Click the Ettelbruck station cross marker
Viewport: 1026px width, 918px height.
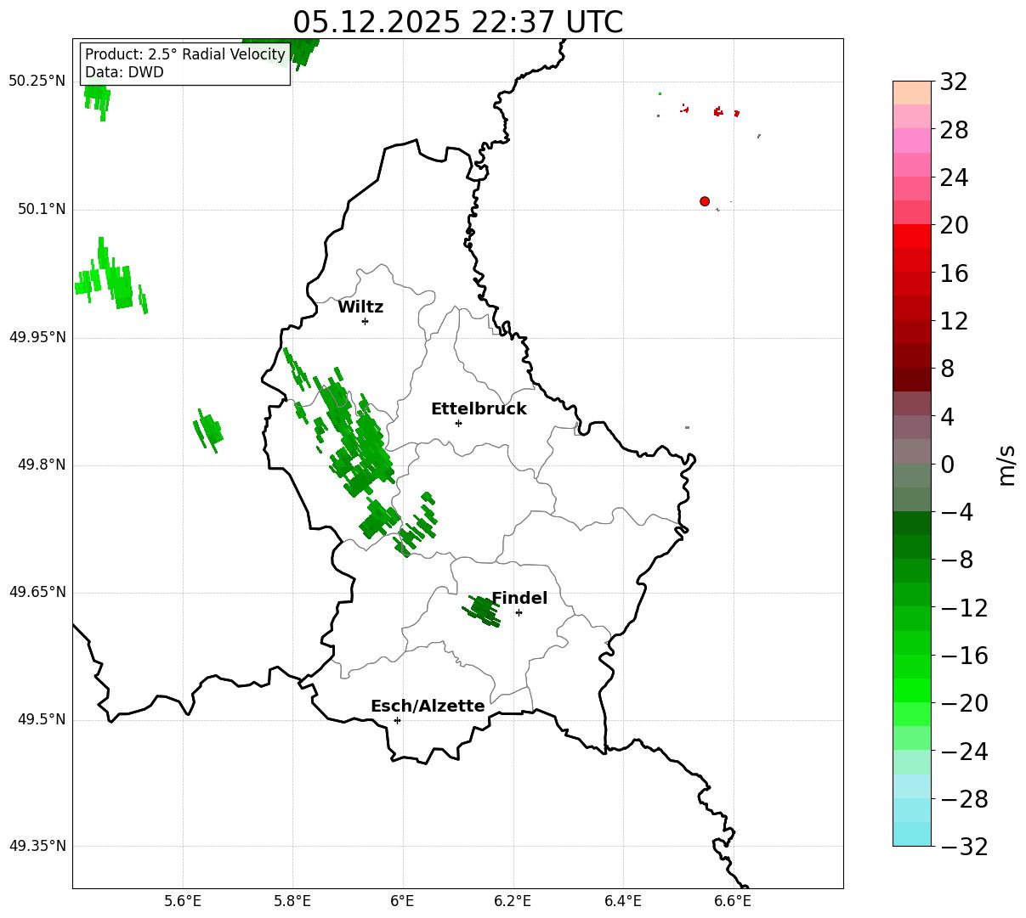[x=458, y=423]
